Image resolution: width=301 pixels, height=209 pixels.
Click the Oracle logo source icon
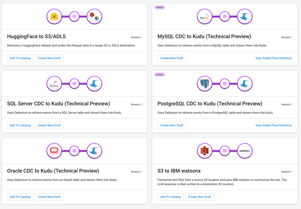click(54, 151)
